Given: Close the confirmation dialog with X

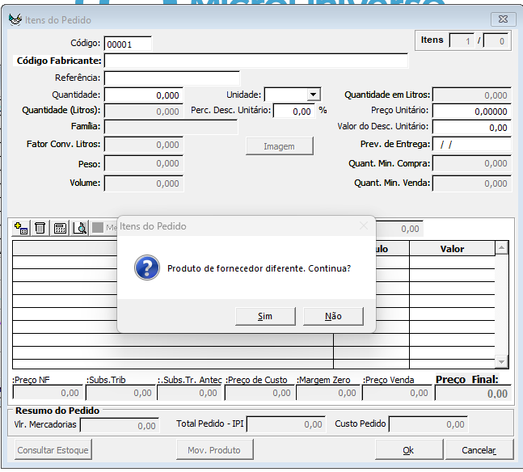Looking at the screenshot, I should 363,226.
